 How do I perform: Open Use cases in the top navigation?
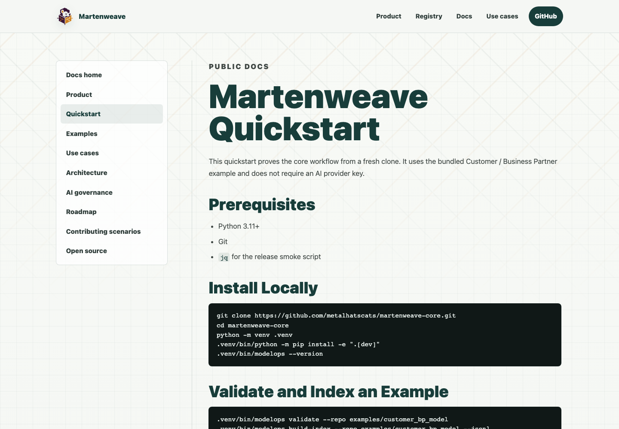point(502,16)
